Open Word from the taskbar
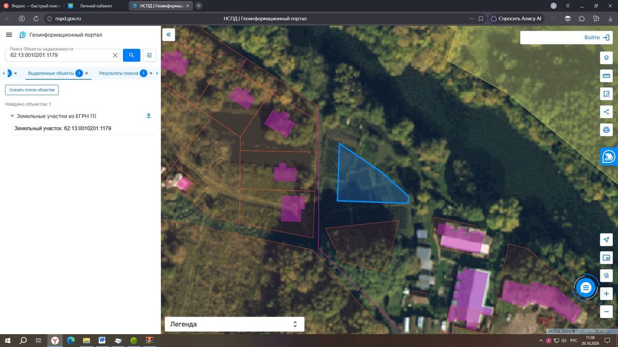 [x=102, y=340]
